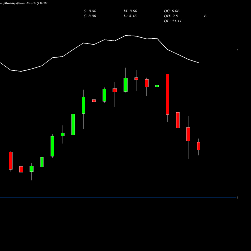Select the OH: 2.8 reading

(x=171, y=16)
